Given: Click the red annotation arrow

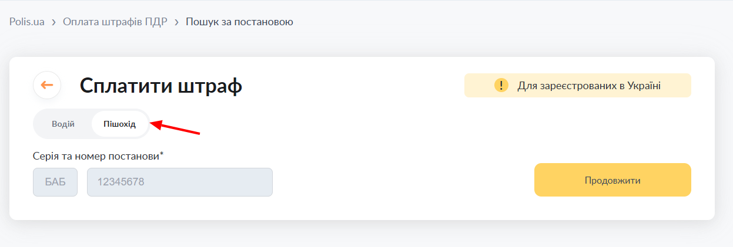Looking at the screenshot, I should pyautogui.click(x=176, y=127).
